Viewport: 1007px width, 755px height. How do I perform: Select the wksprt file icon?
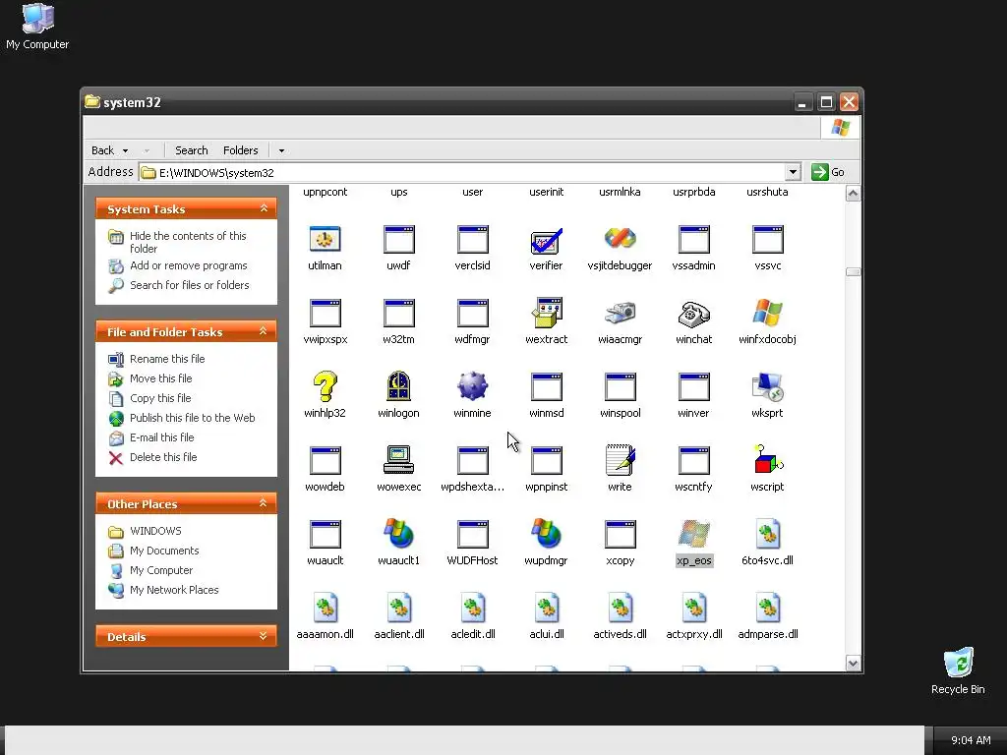[767, 387]
